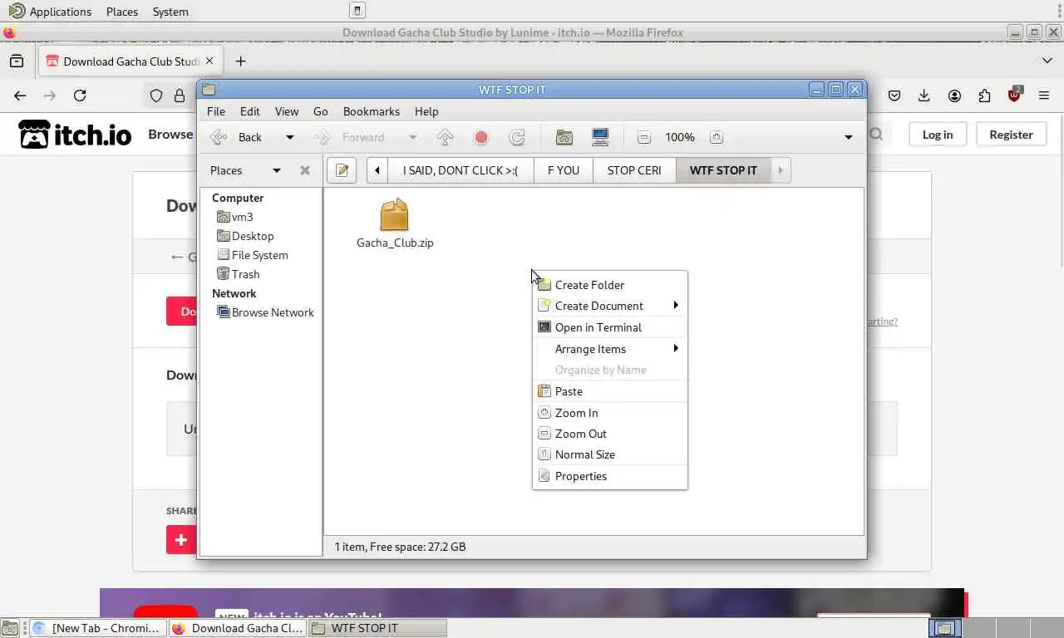Click the Firefox tracking protection shield icon
This screenshot has height=638, width=1064.
coord(155,96)
